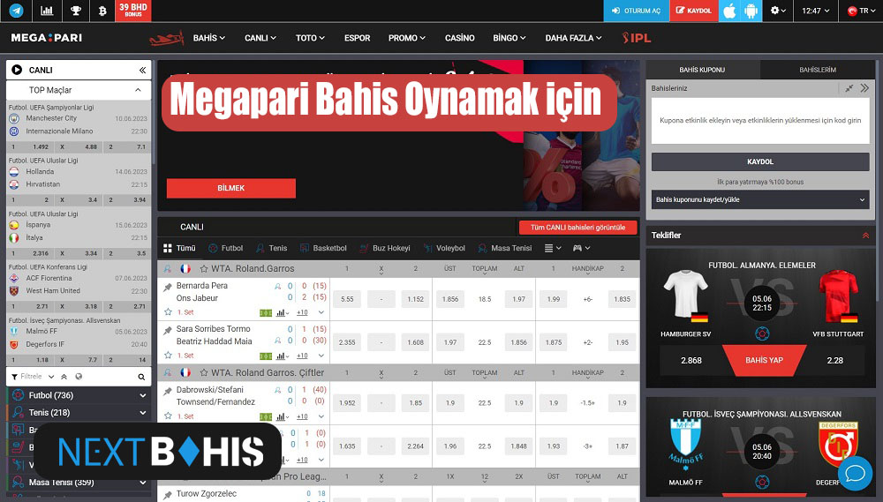Collapse the Teklifler panel
883x502 pixels.
point(865,236)
